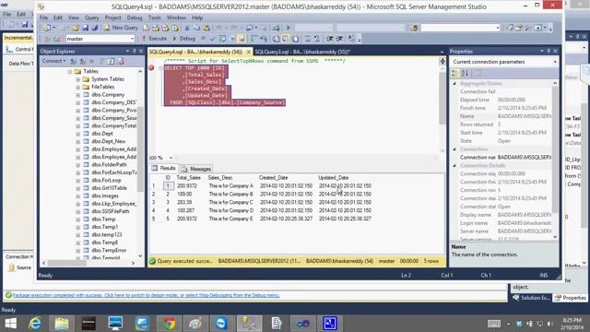
Task: Open the Tools menu
Action: point(154,18)
